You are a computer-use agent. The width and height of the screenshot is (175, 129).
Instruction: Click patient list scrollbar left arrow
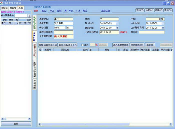click(x=2, y=119)
